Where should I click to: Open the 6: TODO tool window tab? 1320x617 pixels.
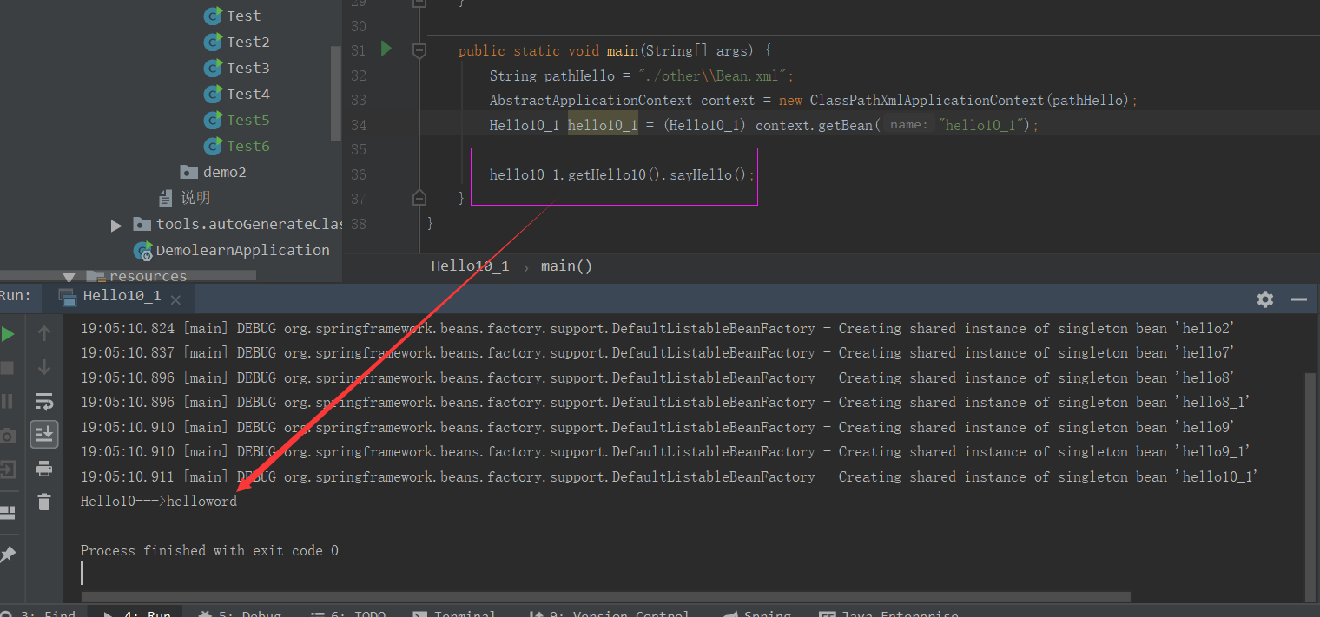click(349, 612)
